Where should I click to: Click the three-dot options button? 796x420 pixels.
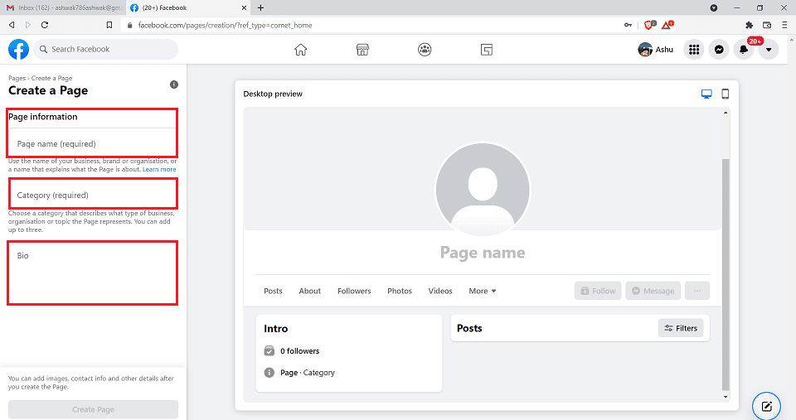[x=697, y=291]
